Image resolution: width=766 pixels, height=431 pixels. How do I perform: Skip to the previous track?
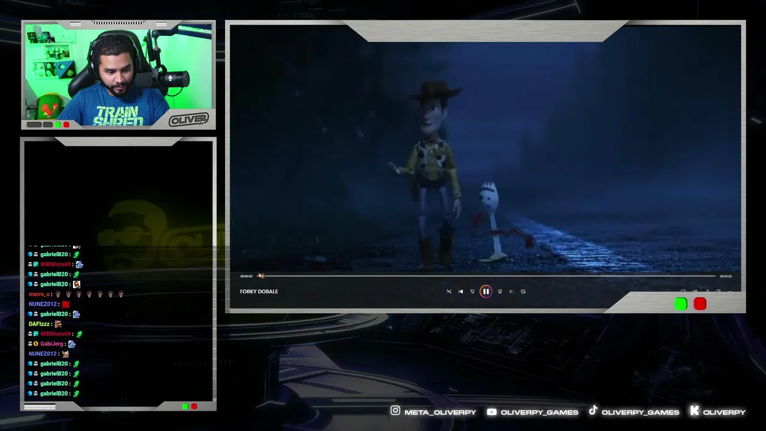(x=461, y=292)
